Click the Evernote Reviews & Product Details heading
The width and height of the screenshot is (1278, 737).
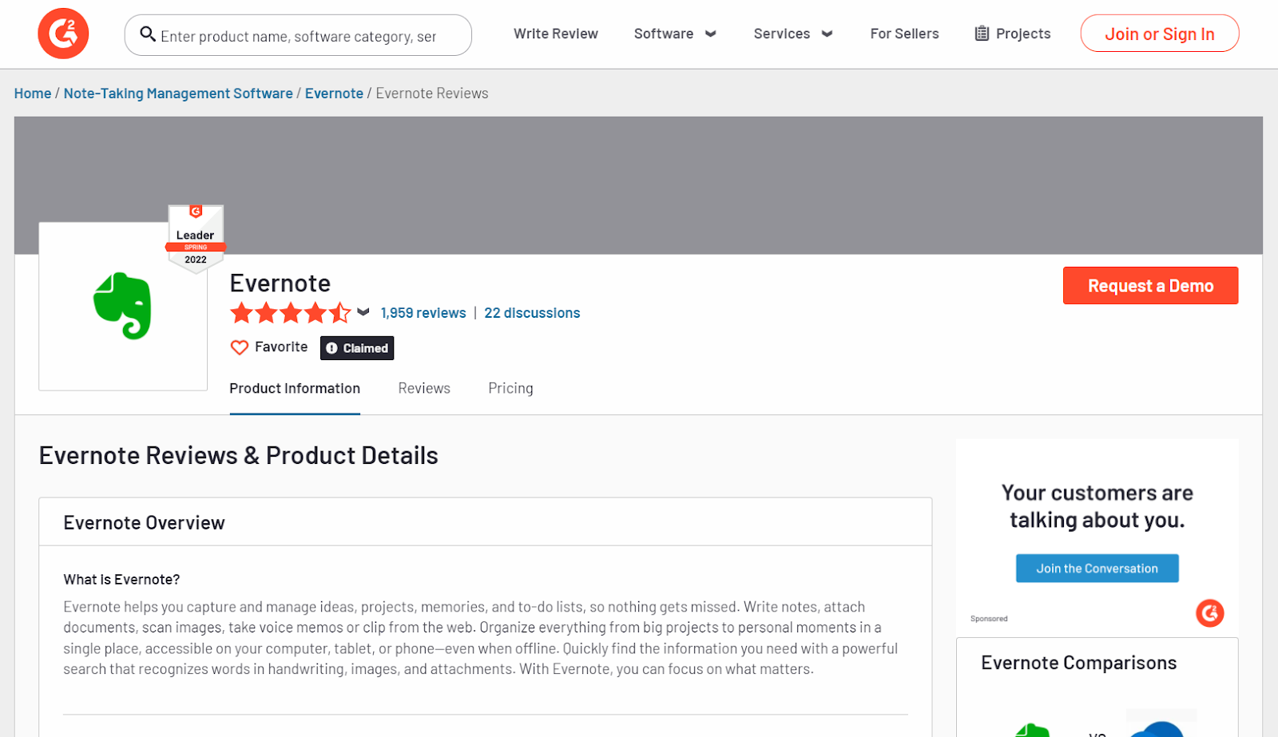[x=239, y=455]
